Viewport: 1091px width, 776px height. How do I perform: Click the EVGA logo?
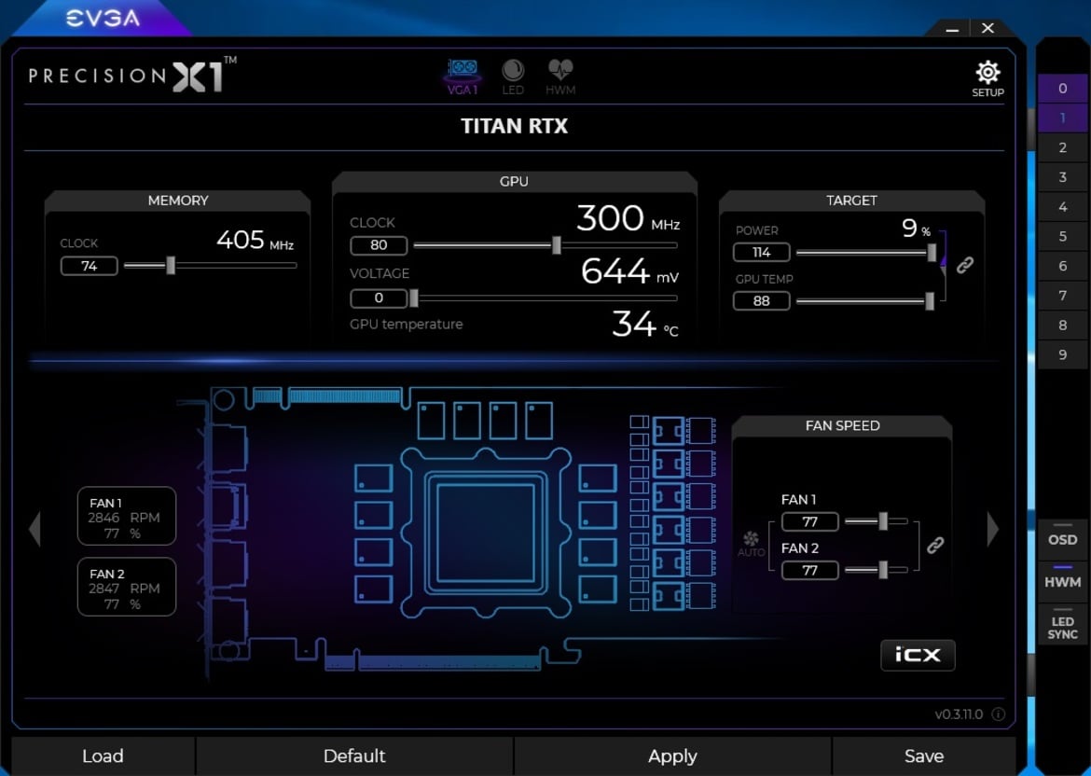point(103,18)
